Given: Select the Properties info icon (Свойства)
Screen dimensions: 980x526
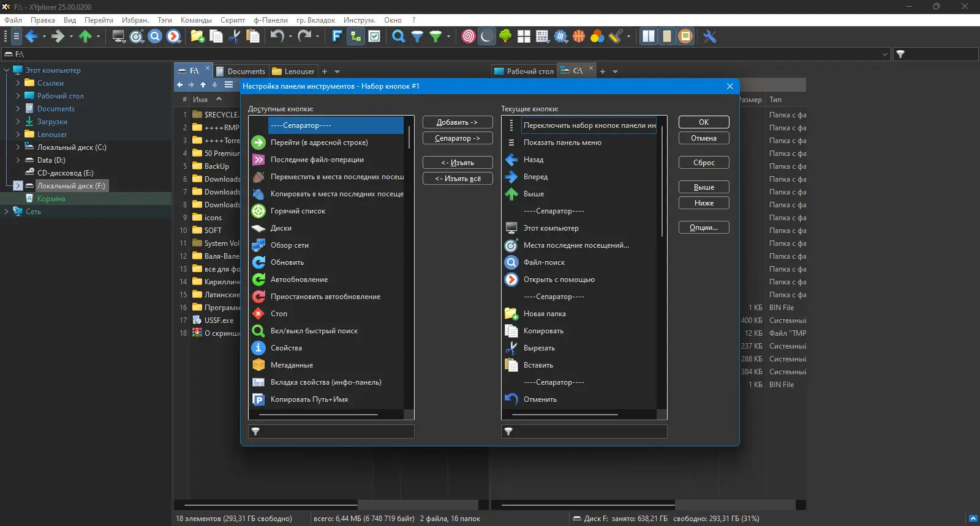Looking at the screenshot, I should coord(258,348).
